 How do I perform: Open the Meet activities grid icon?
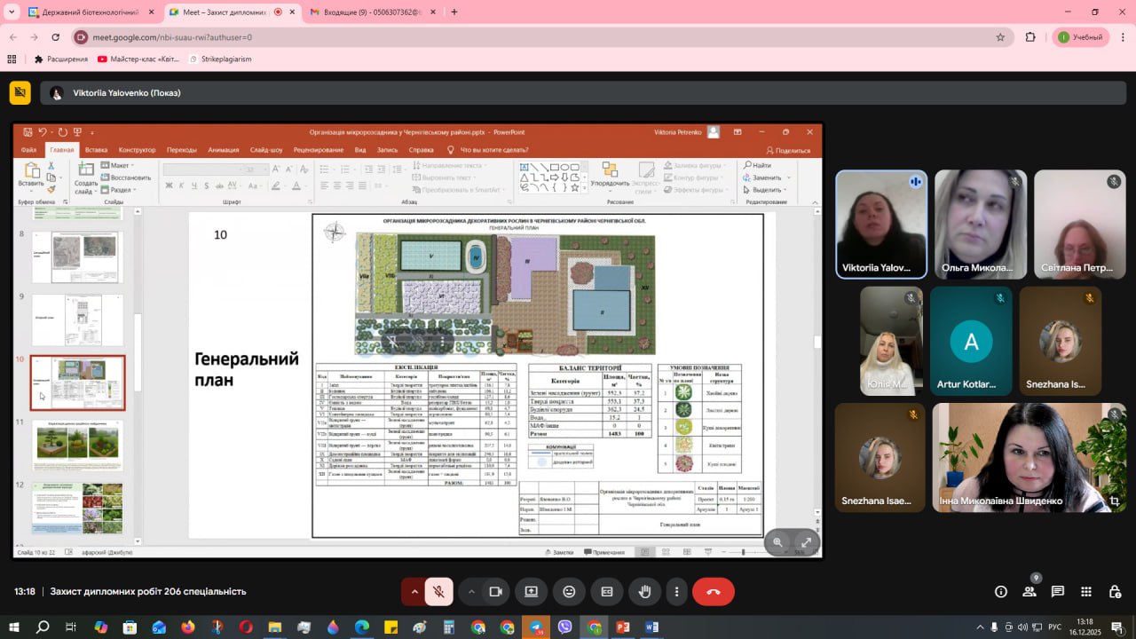(x=1086, y=591)
